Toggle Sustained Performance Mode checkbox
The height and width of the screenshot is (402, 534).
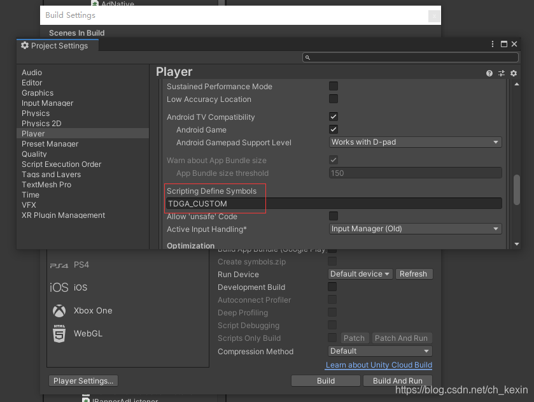coord(334,86)
